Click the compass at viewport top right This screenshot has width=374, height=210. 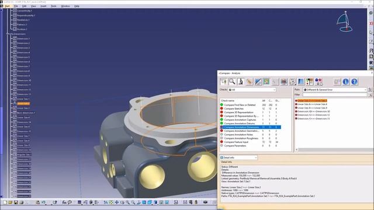coord(345,22)
